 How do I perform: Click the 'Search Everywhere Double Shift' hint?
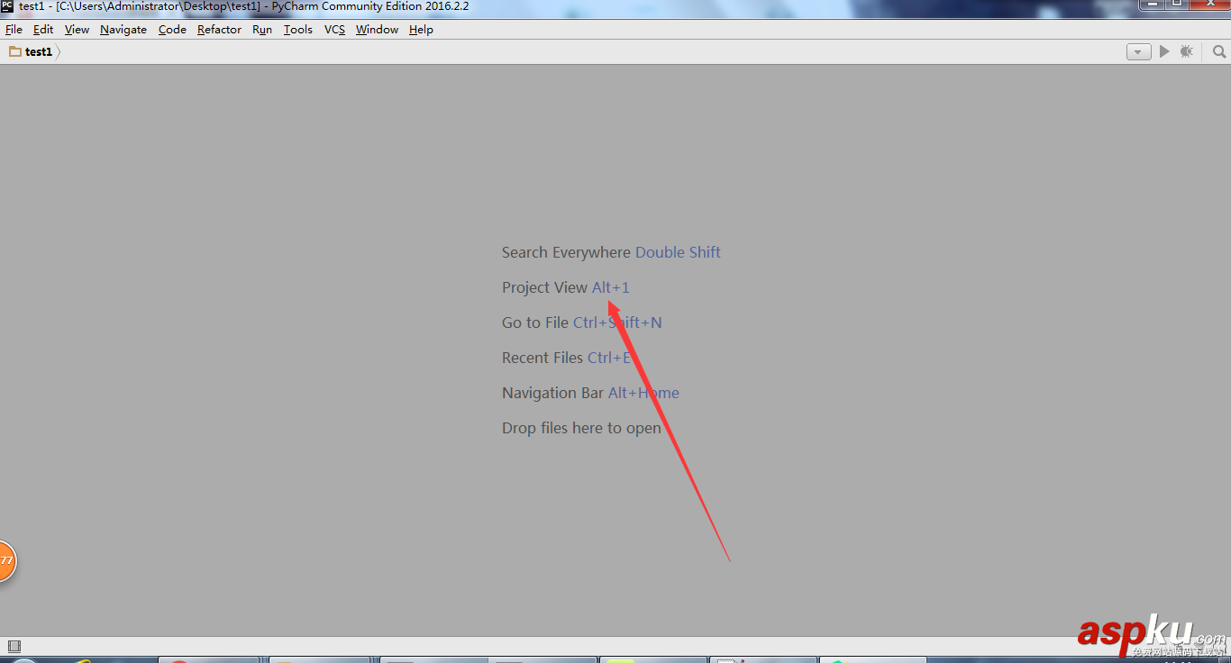(x=611, y=252)
